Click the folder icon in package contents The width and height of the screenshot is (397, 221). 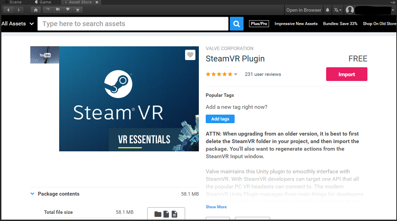[158, 214]
